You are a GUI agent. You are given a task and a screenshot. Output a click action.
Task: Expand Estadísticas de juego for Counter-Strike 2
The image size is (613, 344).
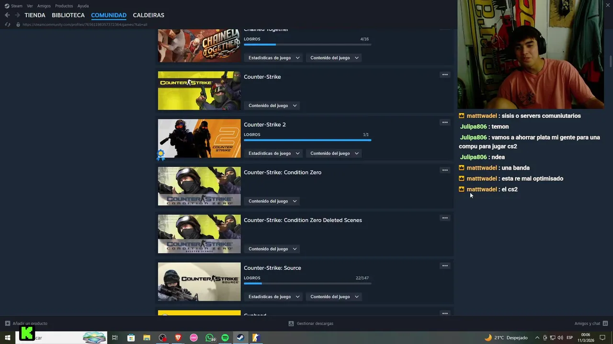[x=274, y=153]
